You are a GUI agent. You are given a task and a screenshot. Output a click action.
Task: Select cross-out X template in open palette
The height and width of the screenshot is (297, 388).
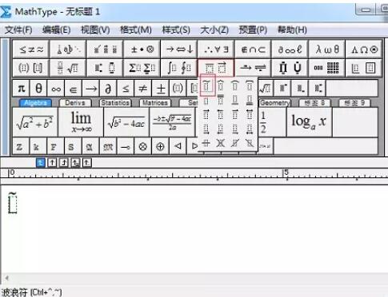coord(221,144)
